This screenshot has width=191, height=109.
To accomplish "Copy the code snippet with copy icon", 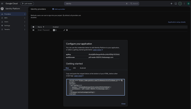I will pyautogui.click(x=122, y=80).
